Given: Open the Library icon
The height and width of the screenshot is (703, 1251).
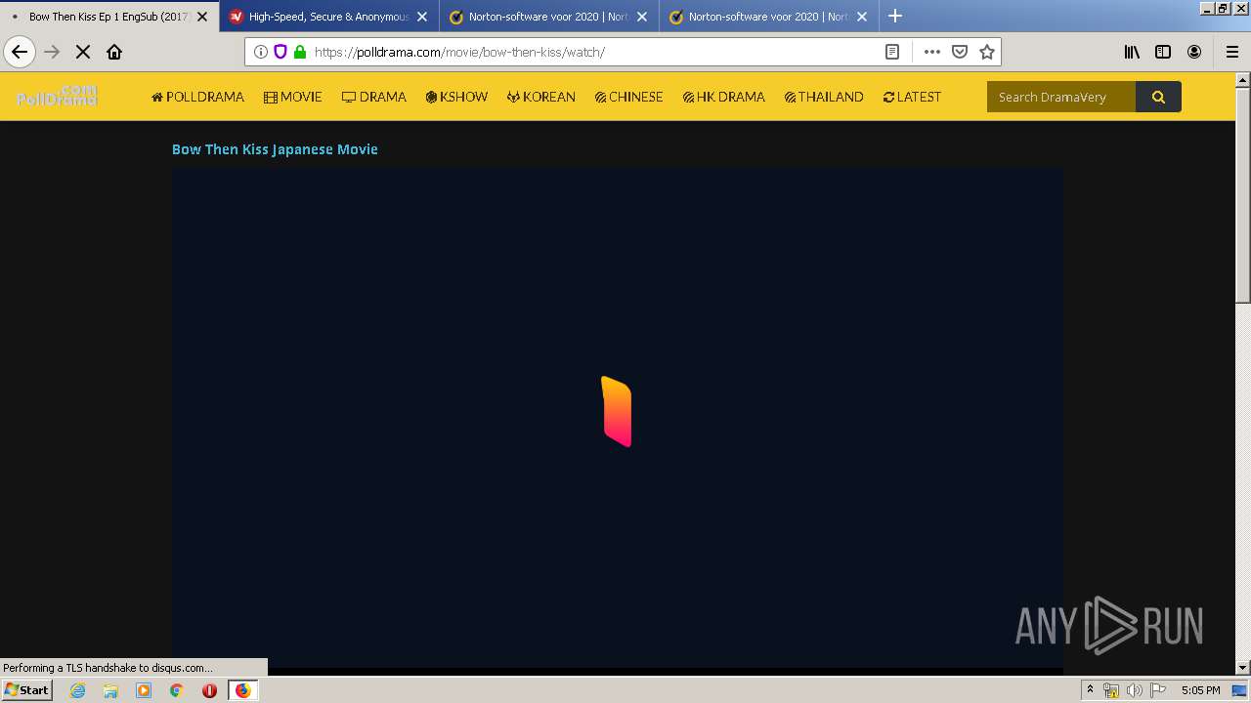Looking at the screenshot, I should click(x=1132, y=52).
